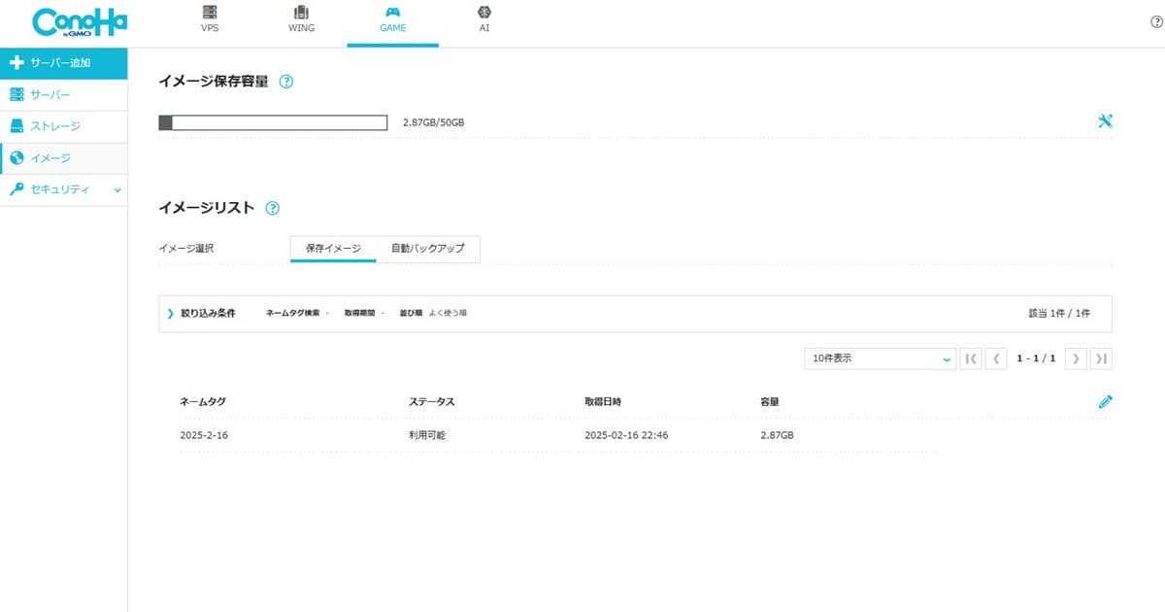Click the 取得日時 column header
Image resolution: width=1165 pixels, height=612 pixels.
tap(603, 401)
